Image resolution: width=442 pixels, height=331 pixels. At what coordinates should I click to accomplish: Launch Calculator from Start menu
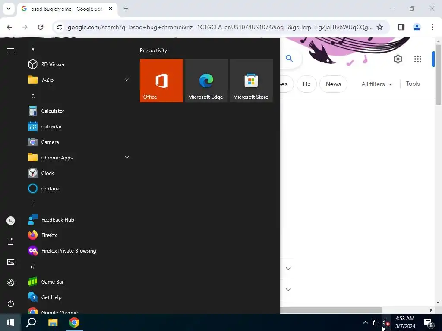pos(79,111)
